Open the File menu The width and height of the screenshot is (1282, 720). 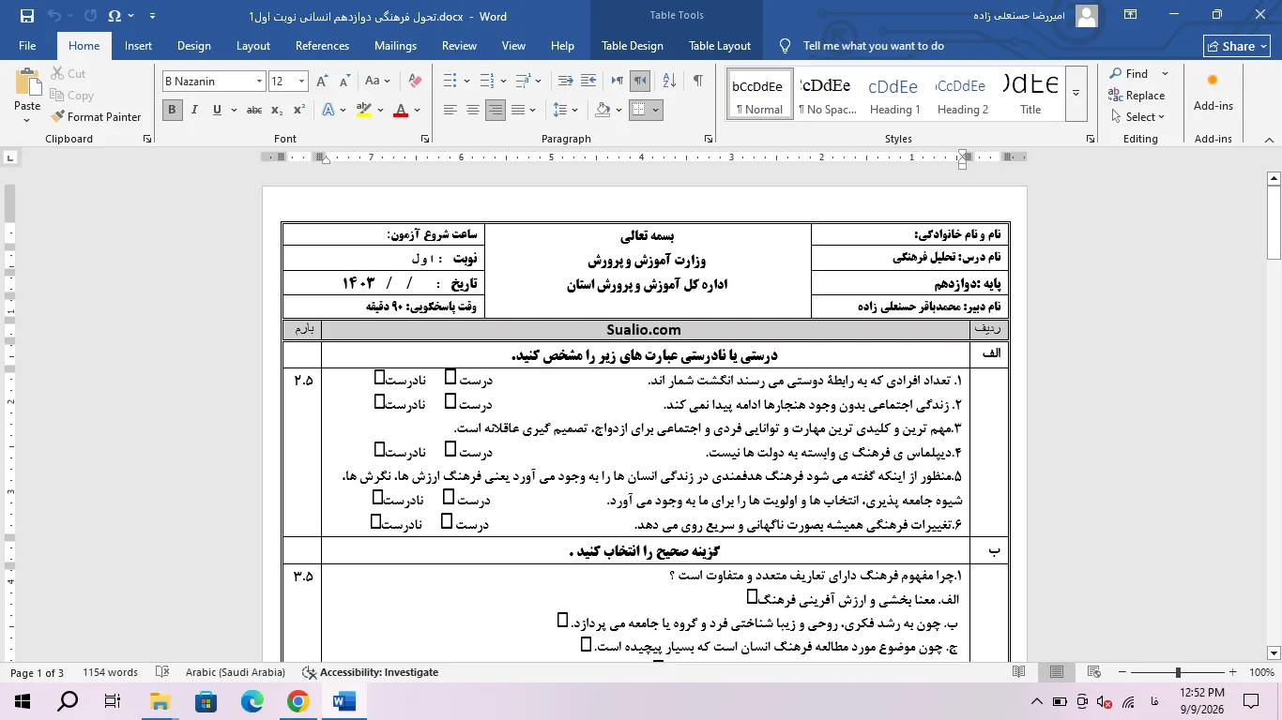coord(27,46)
